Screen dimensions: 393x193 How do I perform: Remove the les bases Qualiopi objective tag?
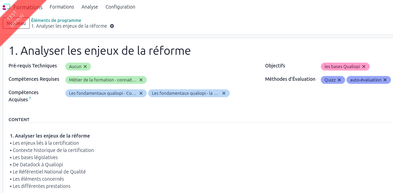coord(364,67)
